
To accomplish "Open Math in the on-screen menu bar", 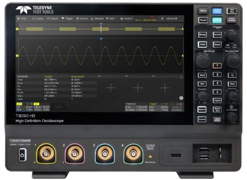I will pos(110,18).
